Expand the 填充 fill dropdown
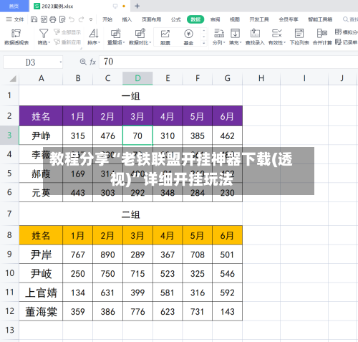 pyautogui.click(x=241, y=43)
